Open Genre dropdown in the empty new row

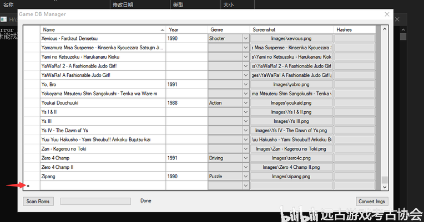(x=245, y=185)
